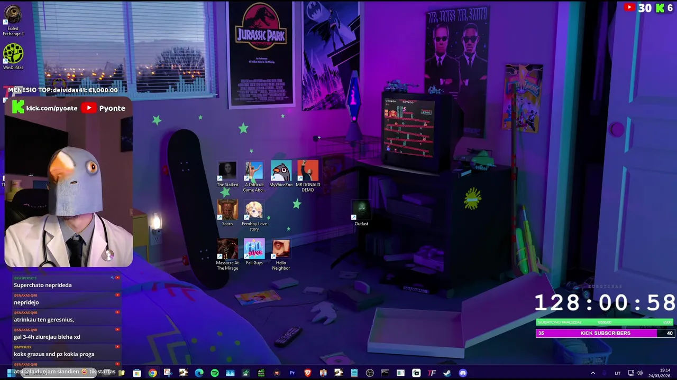Launch WinDirStat from the desktop

coord(13,57)
